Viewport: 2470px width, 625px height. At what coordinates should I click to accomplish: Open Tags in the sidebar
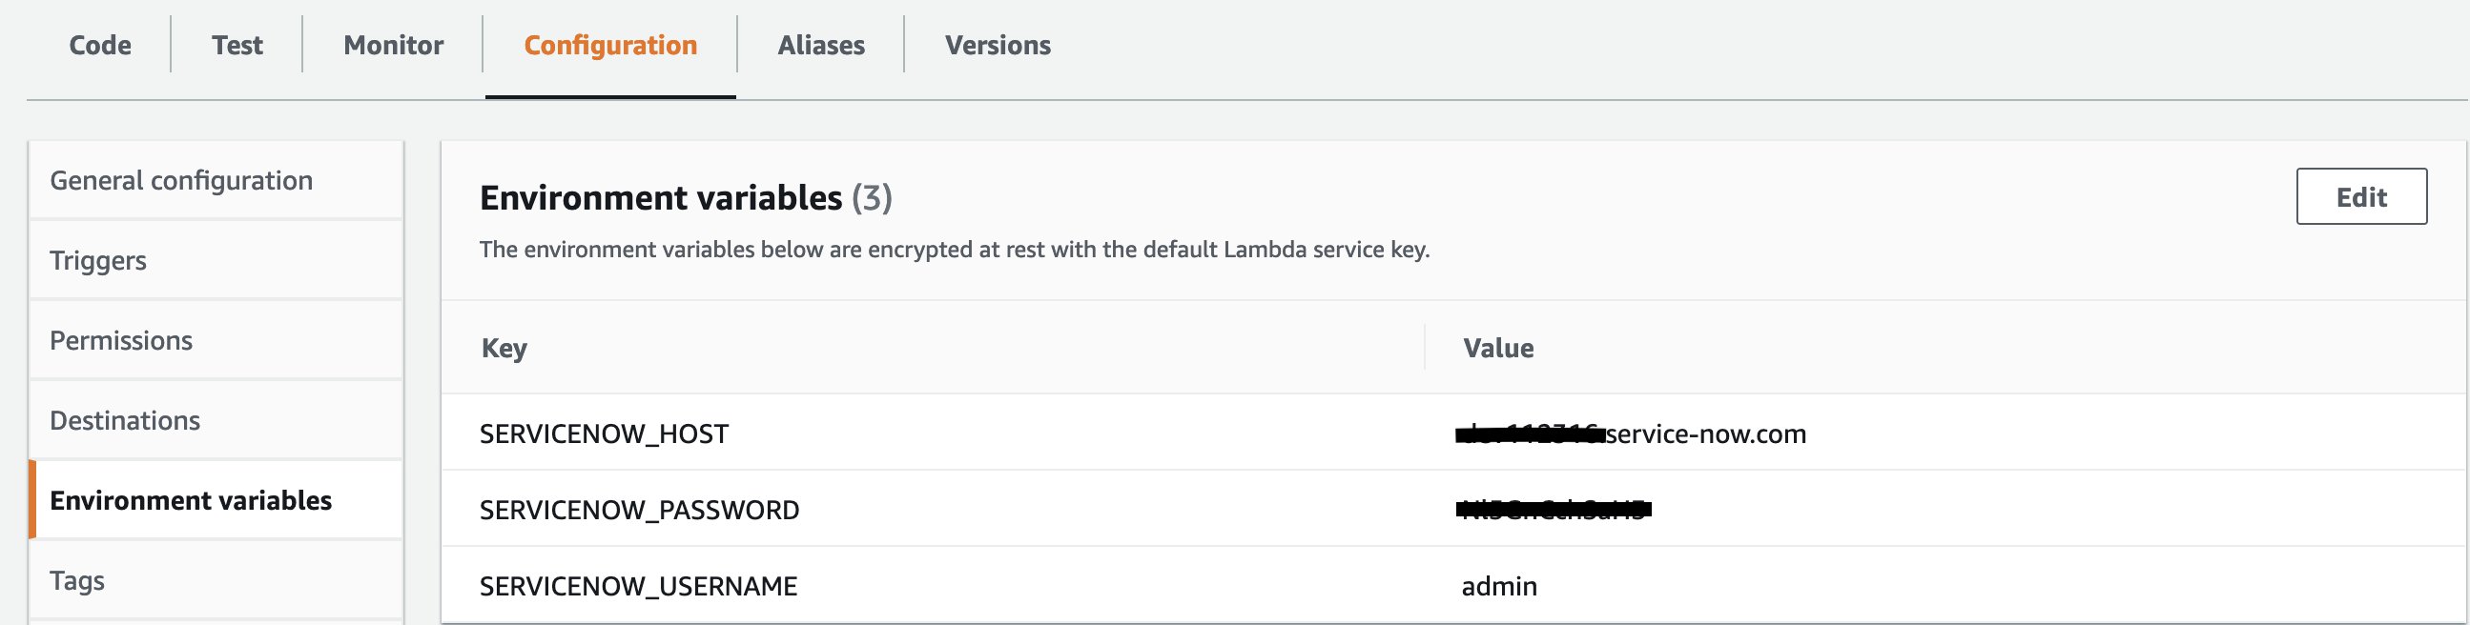216,580
